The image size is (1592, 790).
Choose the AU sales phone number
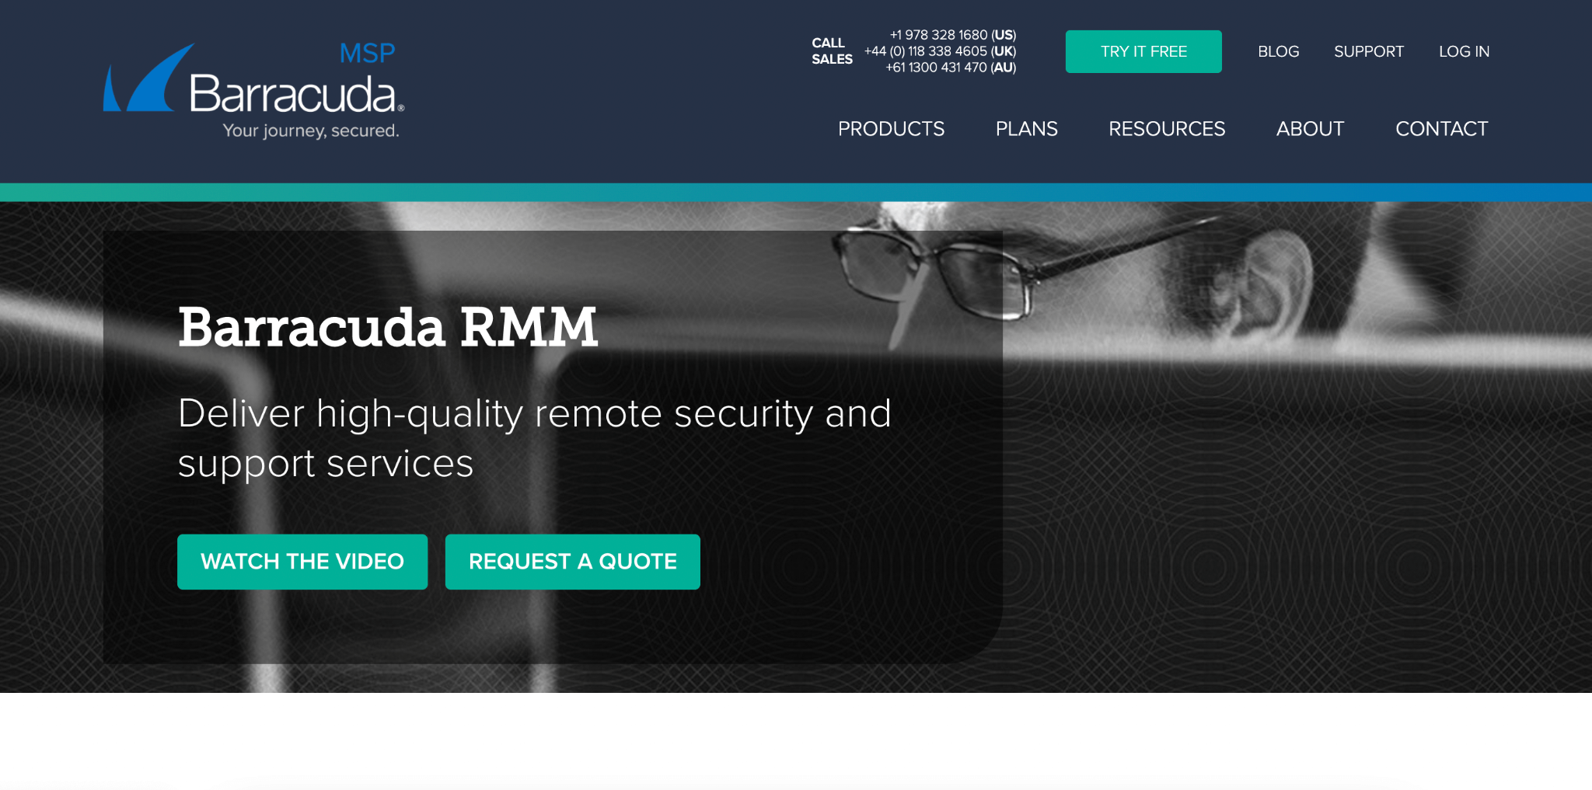pyautogui.click(x=951, y=68)
